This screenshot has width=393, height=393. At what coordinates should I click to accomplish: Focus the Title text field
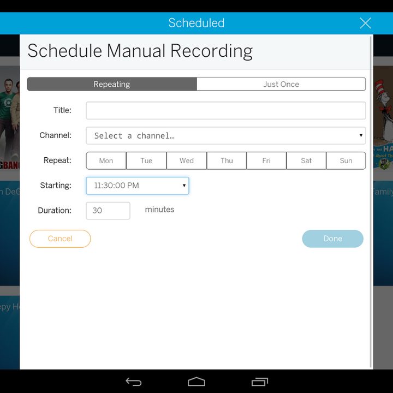point(226,110)
